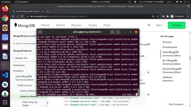Select Install on Ubuntu in sidebar
Screen dimensions: 191x107
[x=29, y=97]
